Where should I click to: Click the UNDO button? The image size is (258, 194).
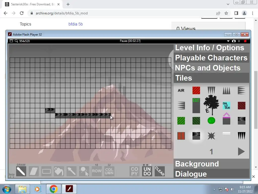[147, 171]
